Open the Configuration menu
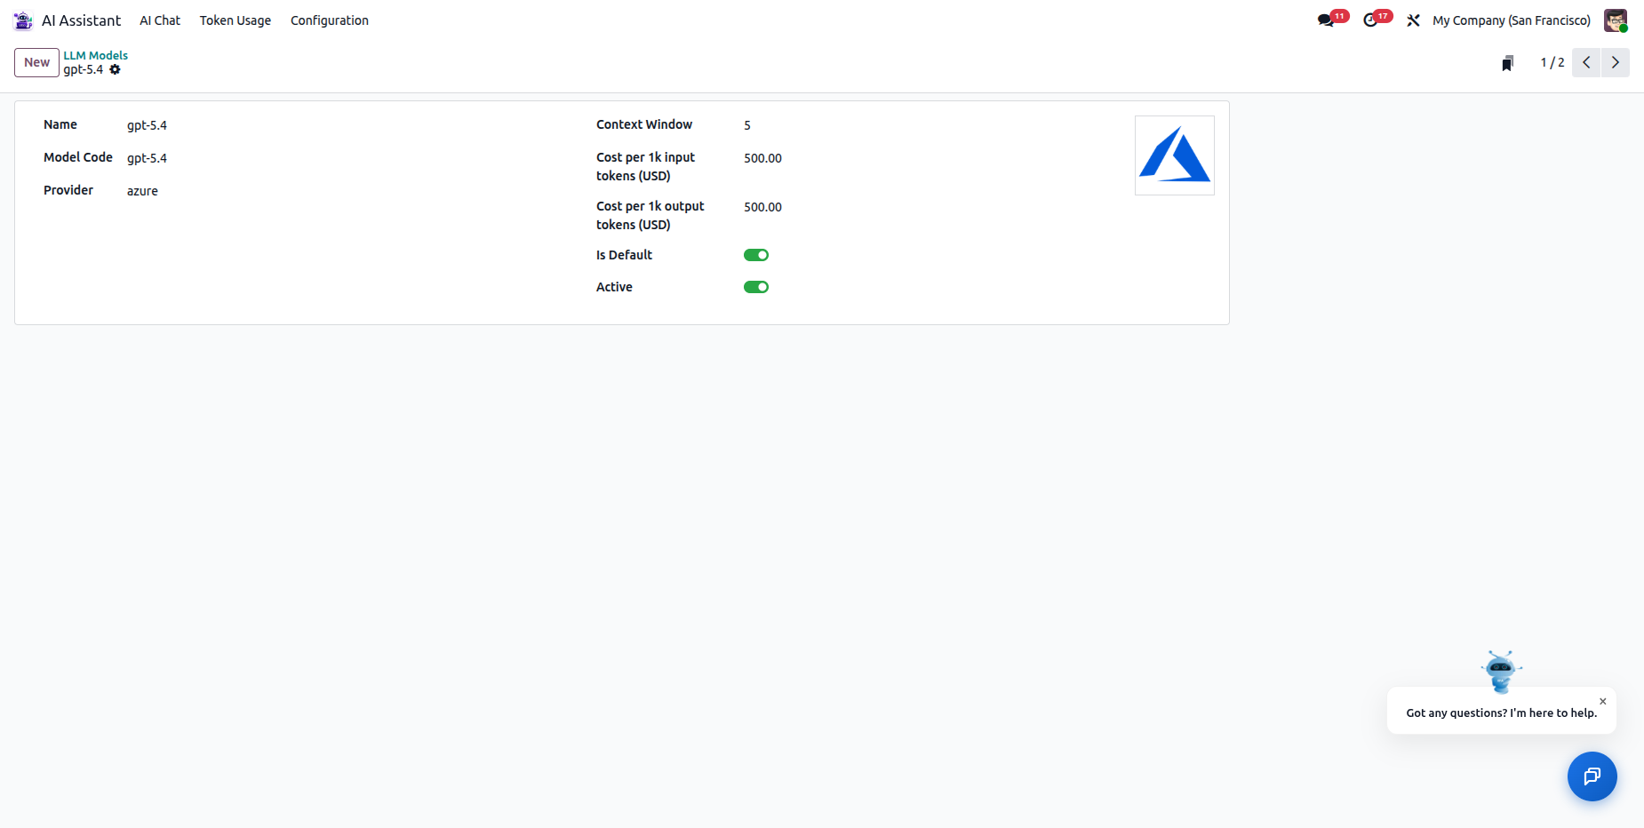This screenshot has height=828, width=1644. (x=330, y=20)
